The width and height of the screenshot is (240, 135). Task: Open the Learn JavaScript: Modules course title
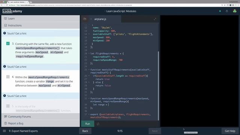pyautogui.click(x=121, y=11)
